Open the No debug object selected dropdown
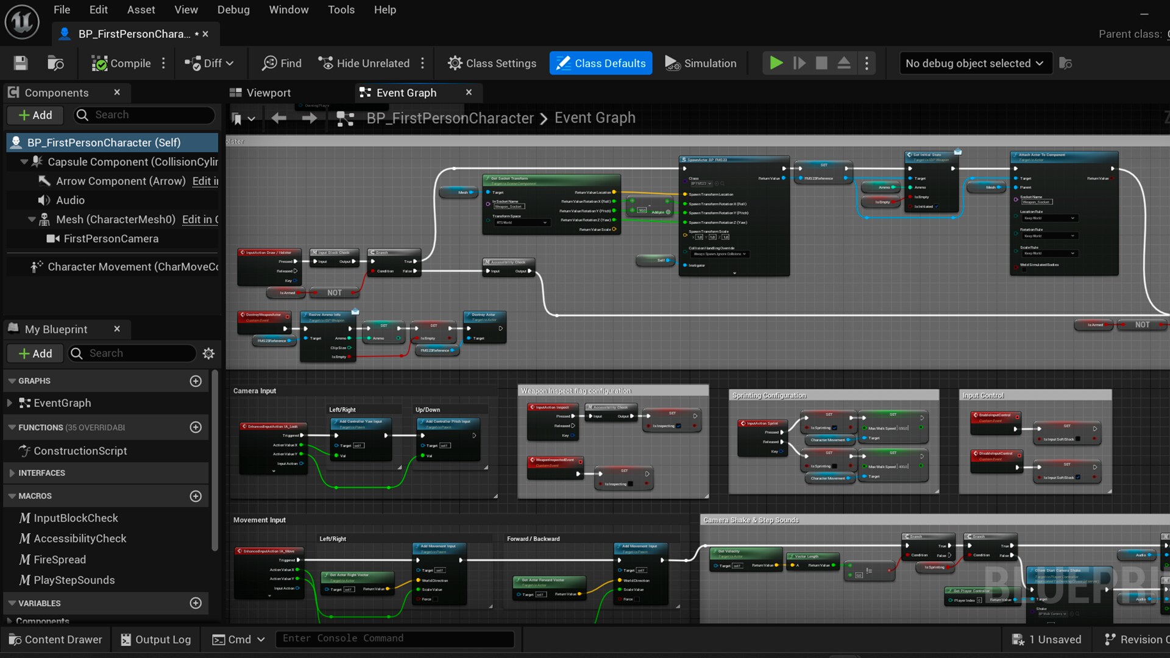 [x=974, y=63]
